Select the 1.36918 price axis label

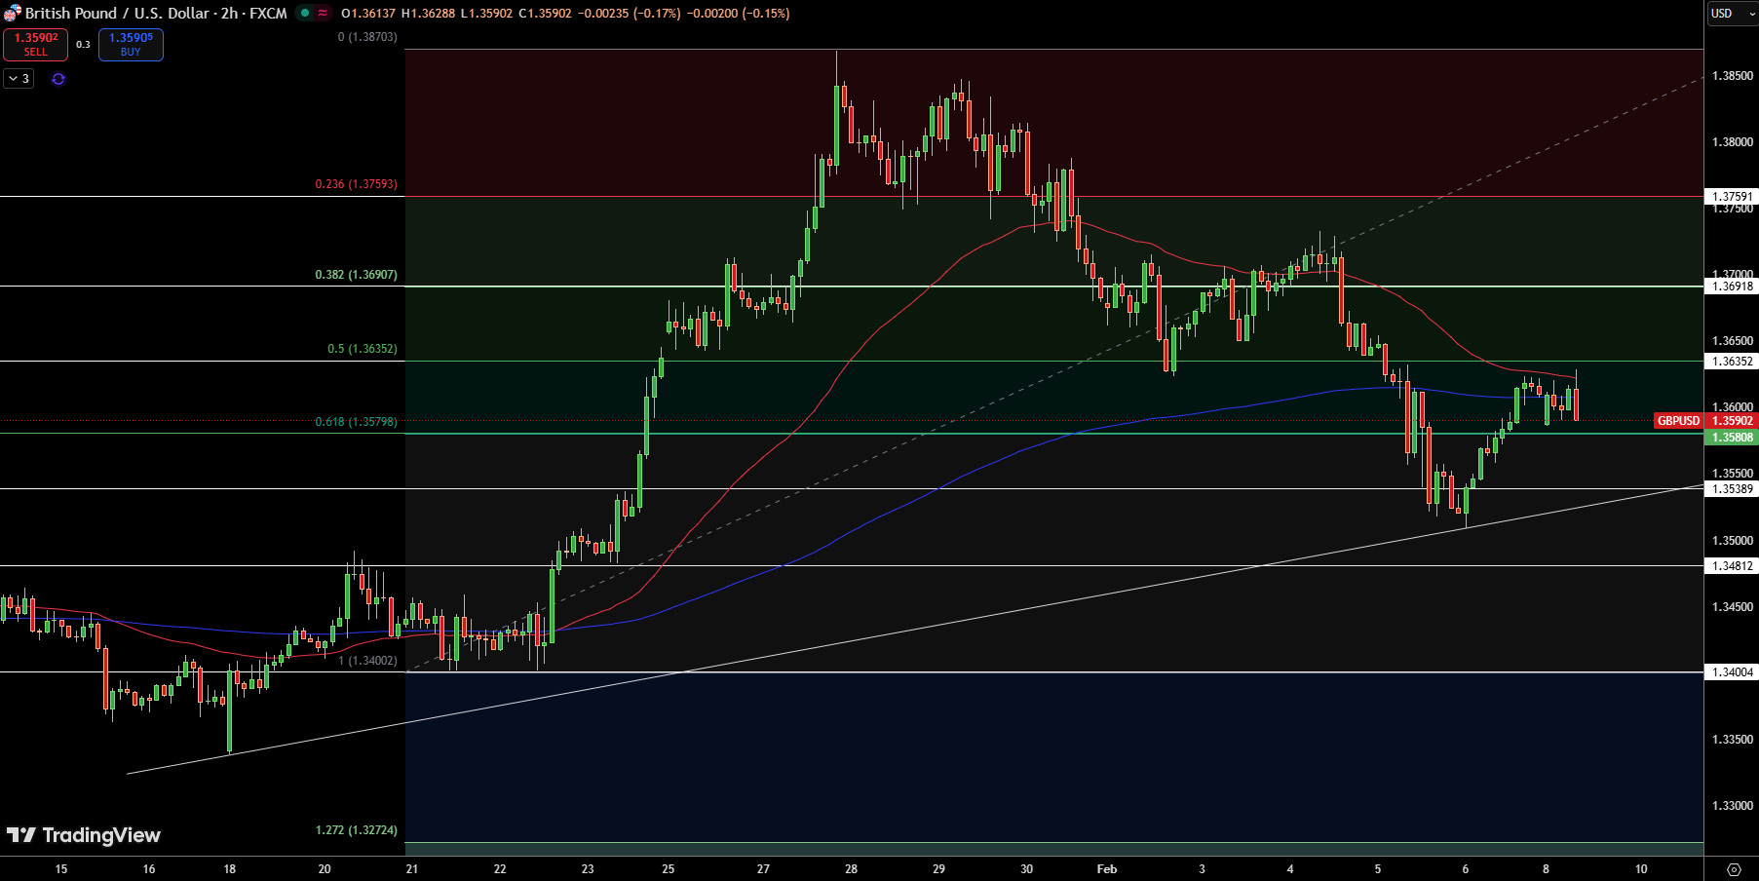pos(1732,287)
